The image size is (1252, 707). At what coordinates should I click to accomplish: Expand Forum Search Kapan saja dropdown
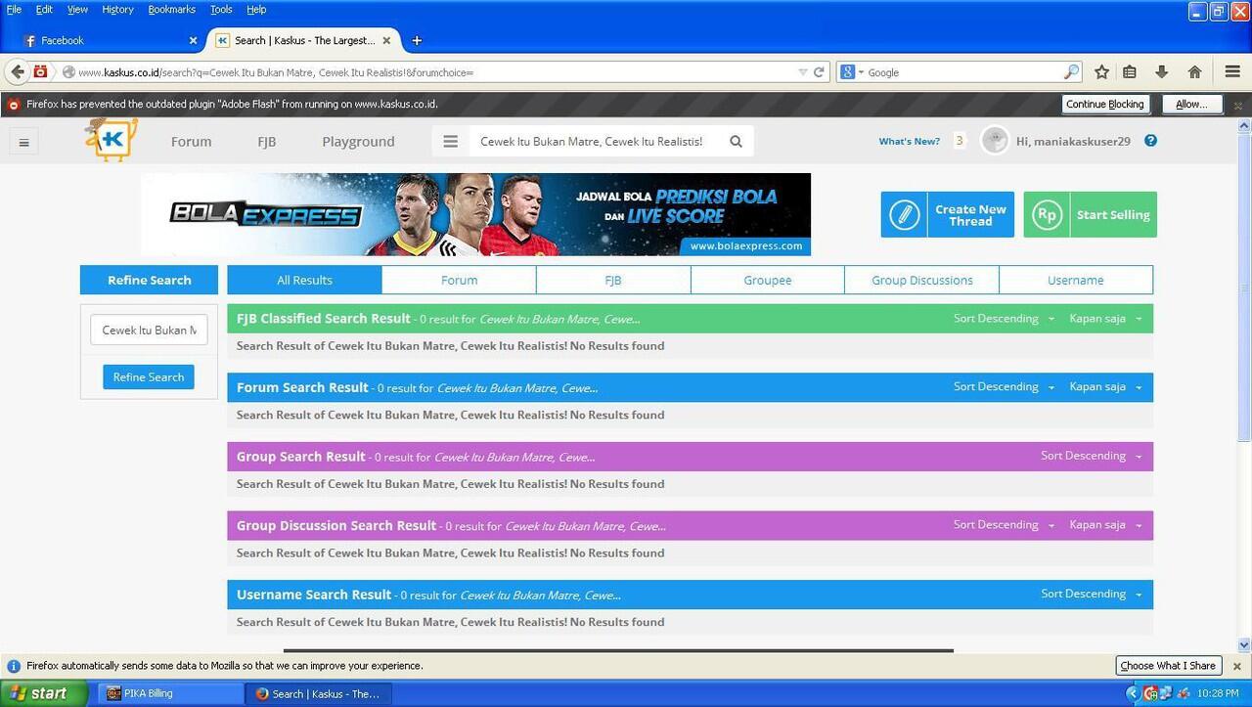tap(1106, 387)
